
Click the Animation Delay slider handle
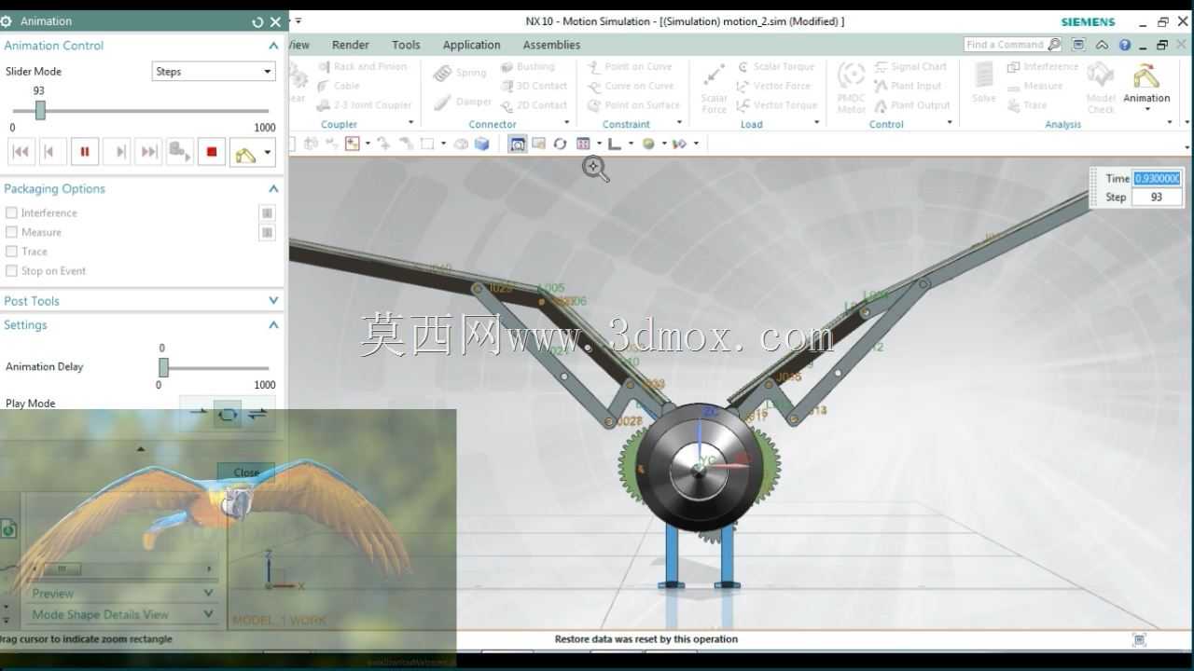coord(163,367)
